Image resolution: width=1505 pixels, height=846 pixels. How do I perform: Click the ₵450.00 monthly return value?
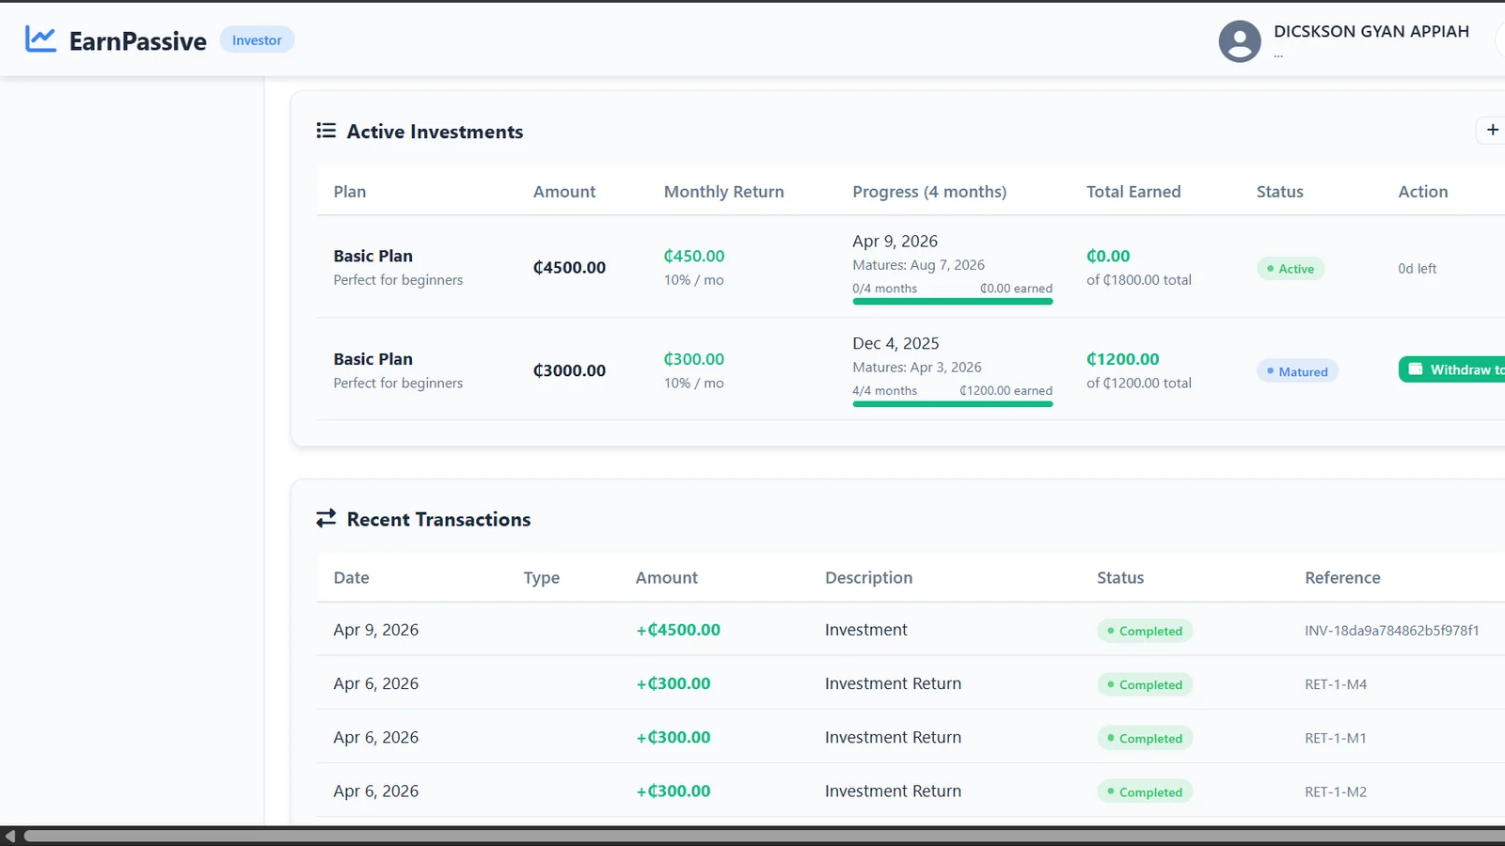694,256
